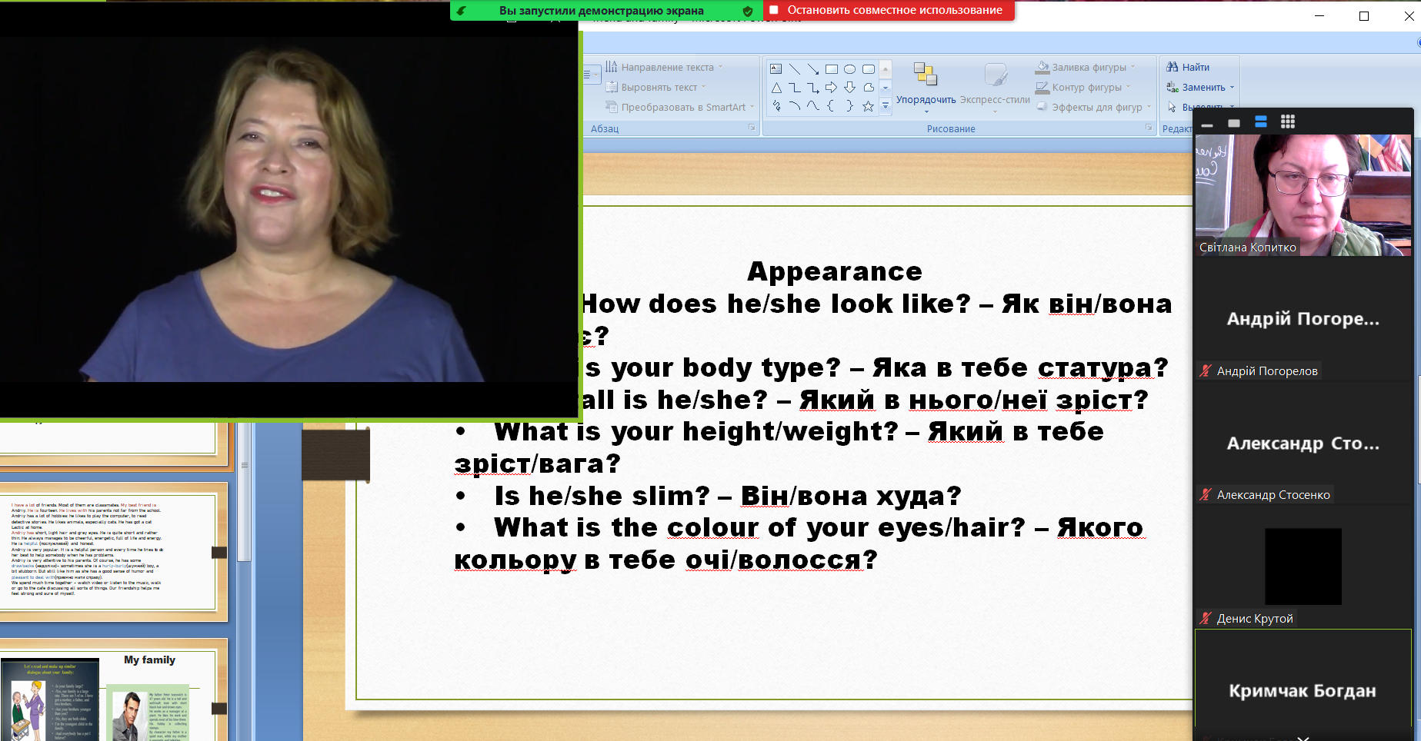Select the curve shape
Viewport: 1421px width, 741px height.
813,106
